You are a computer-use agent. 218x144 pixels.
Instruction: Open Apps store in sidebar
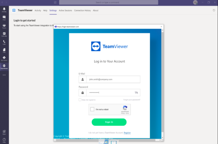(4, 132)
